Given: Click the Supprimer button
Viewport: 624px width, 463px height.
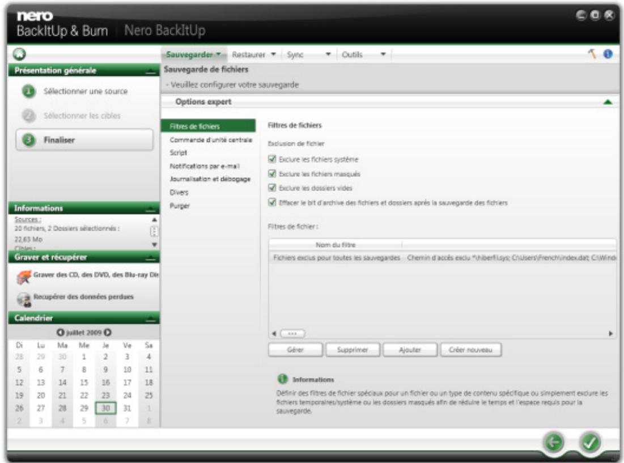Looking at the screenshot, I should pyautogui.click(x=353, y=350).
